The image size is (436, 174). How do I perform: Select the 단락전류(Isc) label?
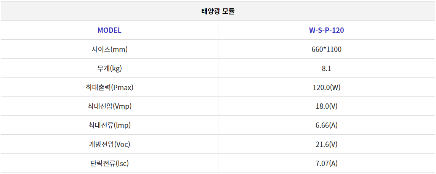click(109, 163)
